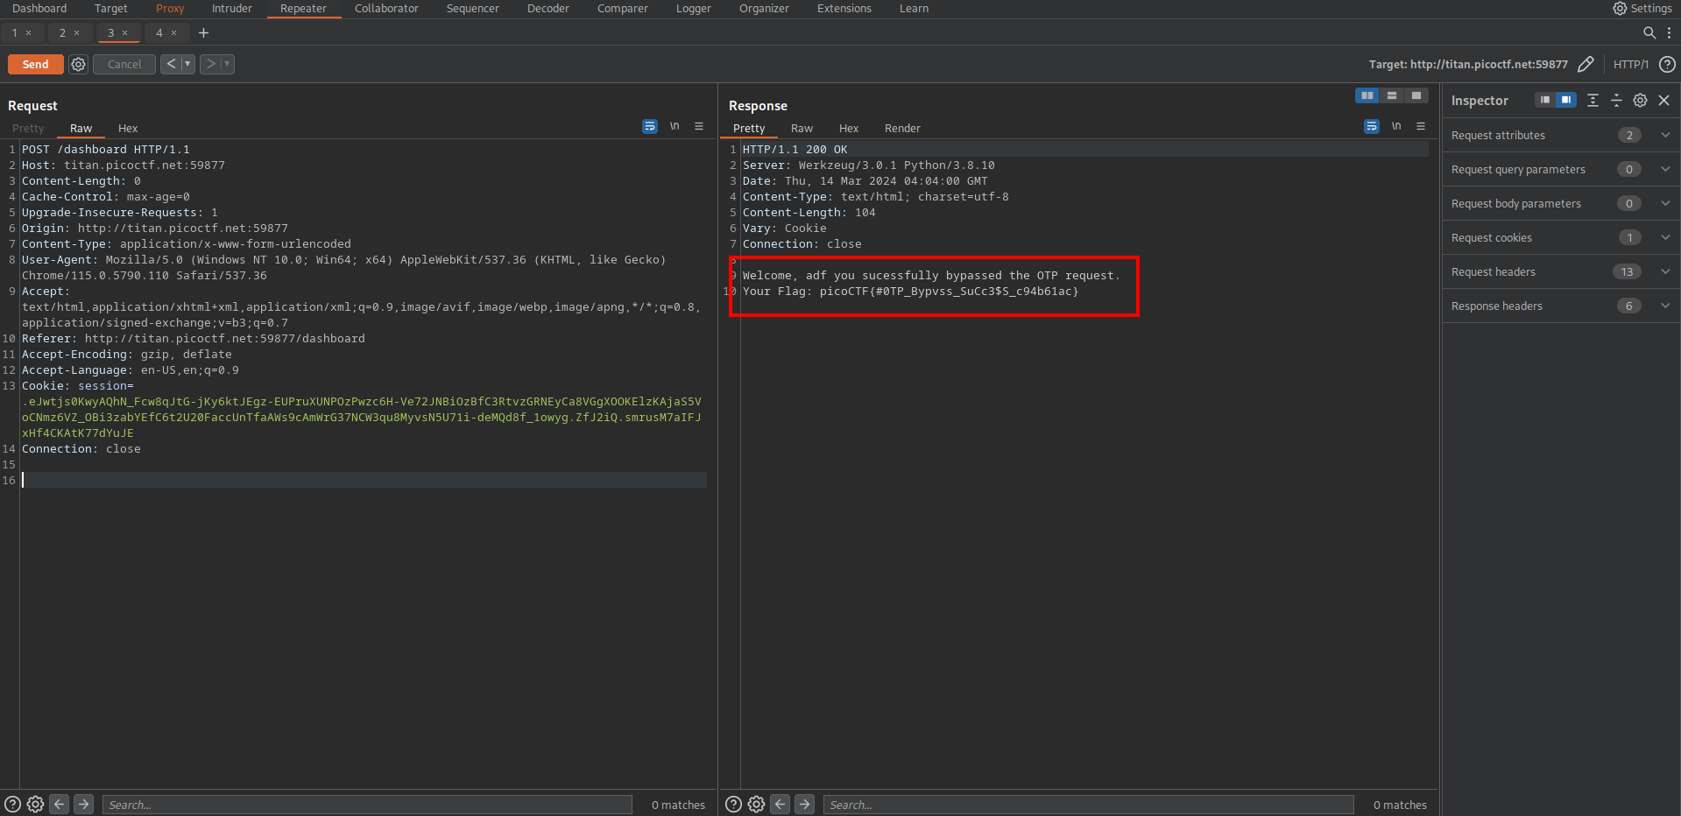Expand the Response headers section

click(1664, 306)
